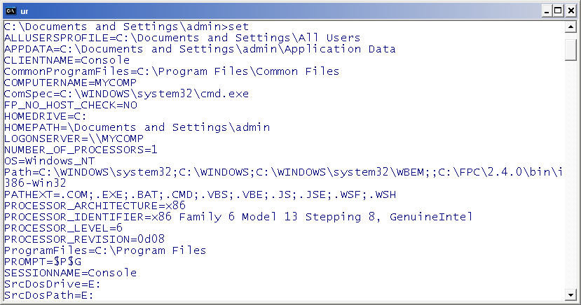Click the PATHEXT variable line
This screenshot has height=305, width=581.
point(200,195)
